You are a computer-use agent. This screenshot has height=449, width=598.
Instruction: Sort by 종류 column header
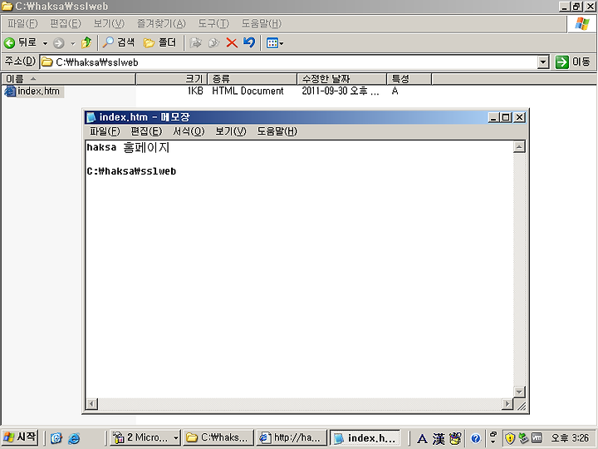point(252,79)
